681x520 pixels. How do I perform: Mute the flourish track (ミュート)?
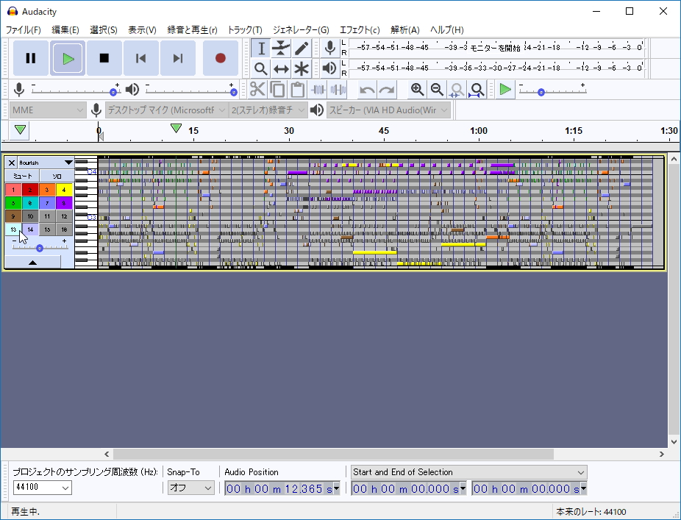coord(22,176)
